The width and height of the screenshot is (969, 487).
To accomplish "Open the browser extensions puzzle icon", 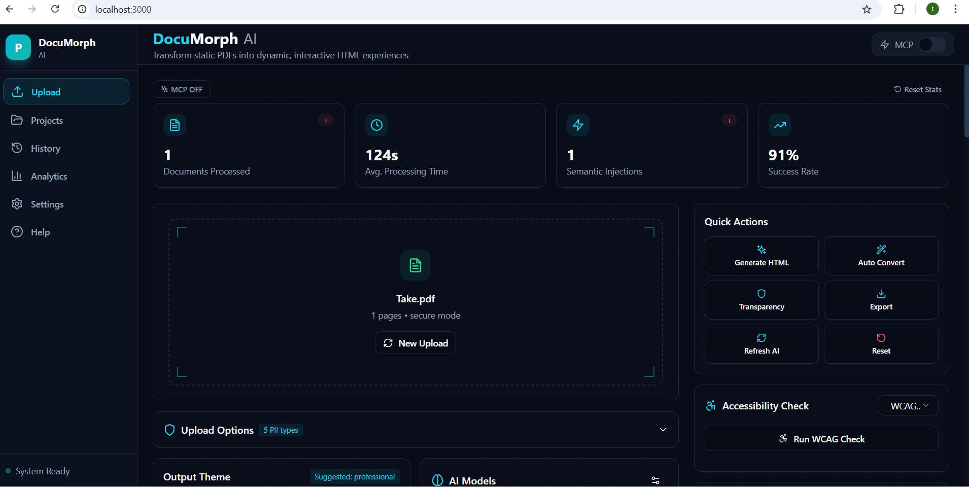I will coord(899,9).
